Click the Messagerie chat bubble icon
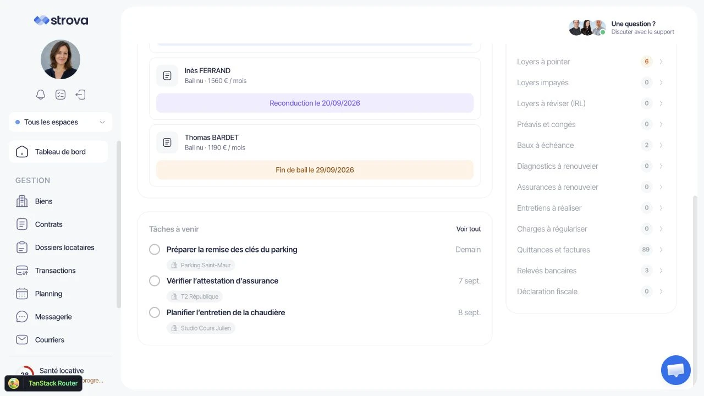Image resolution: width=704 pixels, height=396 pixels. click(22, 317)
